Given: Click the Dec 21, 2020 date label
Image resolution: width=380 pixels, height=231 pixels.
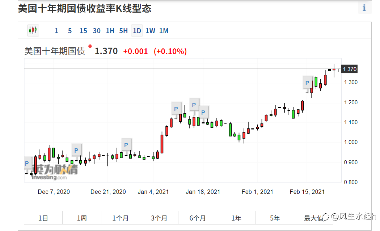Looking at the screenshot, I should coord(108,192).
